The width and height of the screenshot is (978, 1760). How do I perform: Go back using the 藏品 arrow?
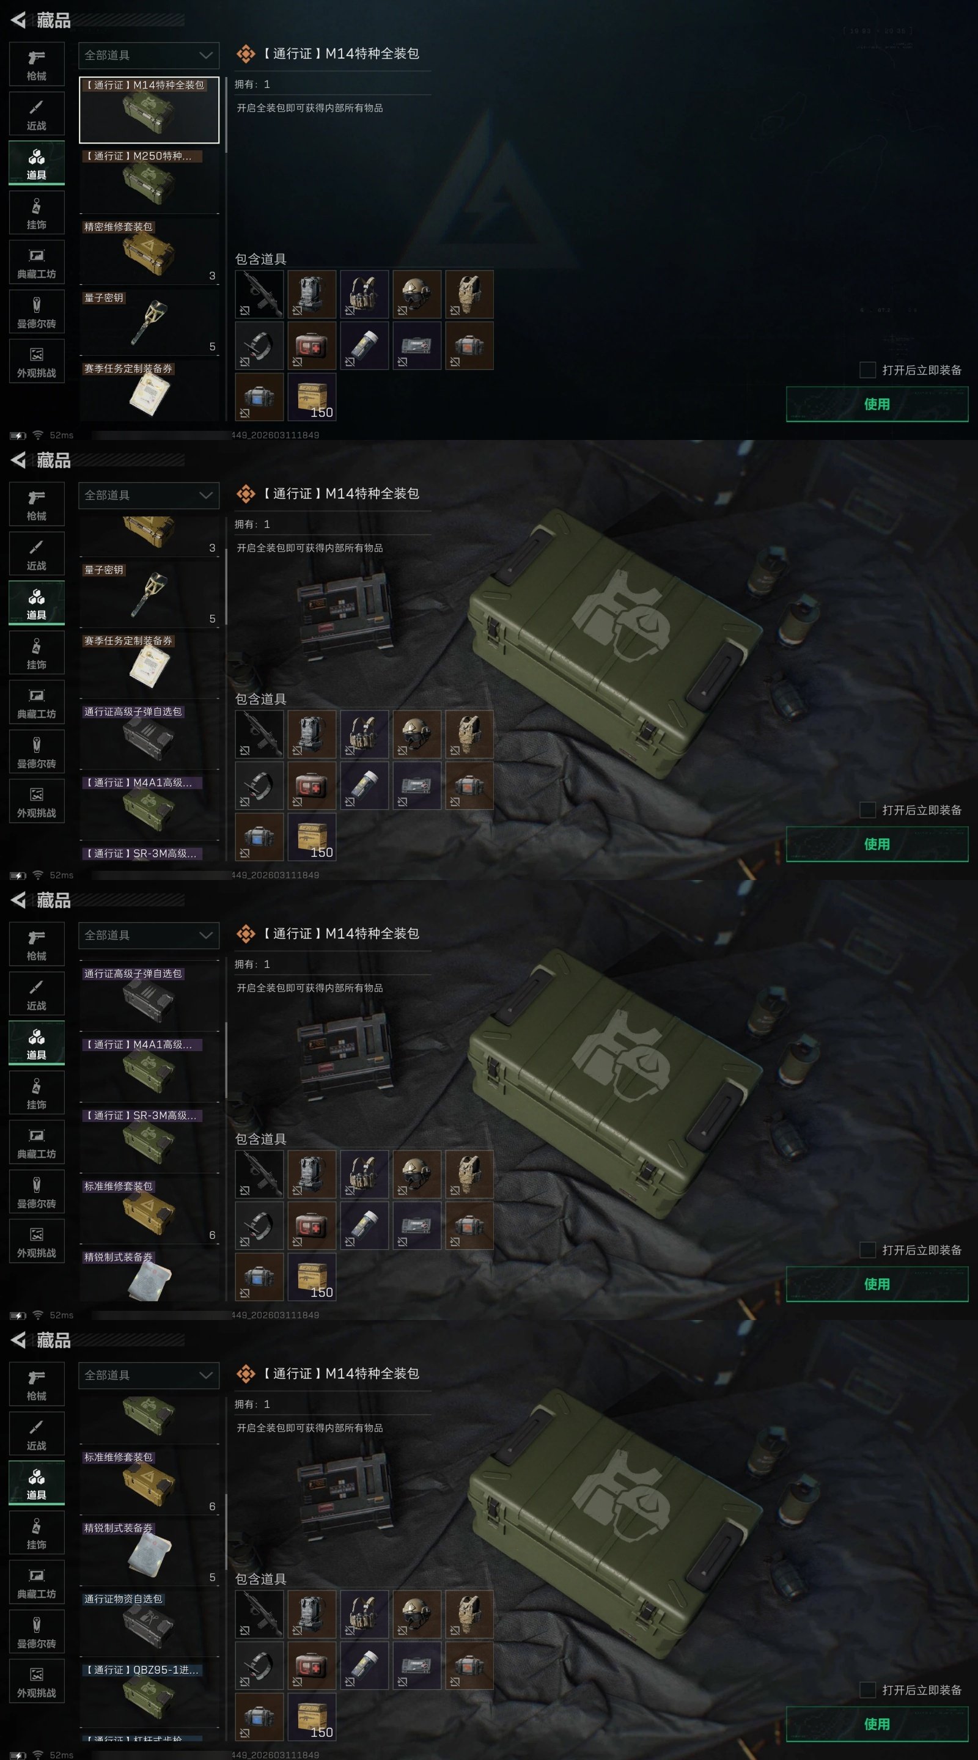18,21
